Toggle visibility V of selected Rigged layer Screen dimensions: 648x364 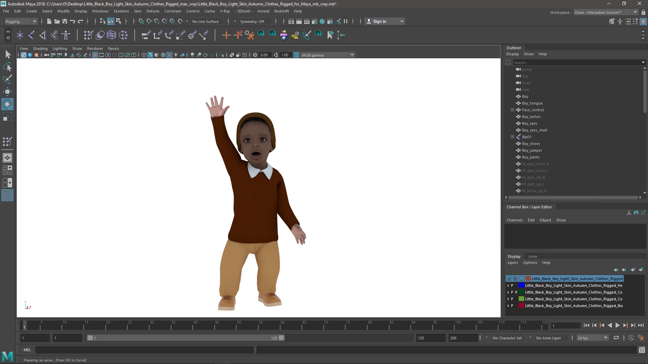click(x=509, y=279)
